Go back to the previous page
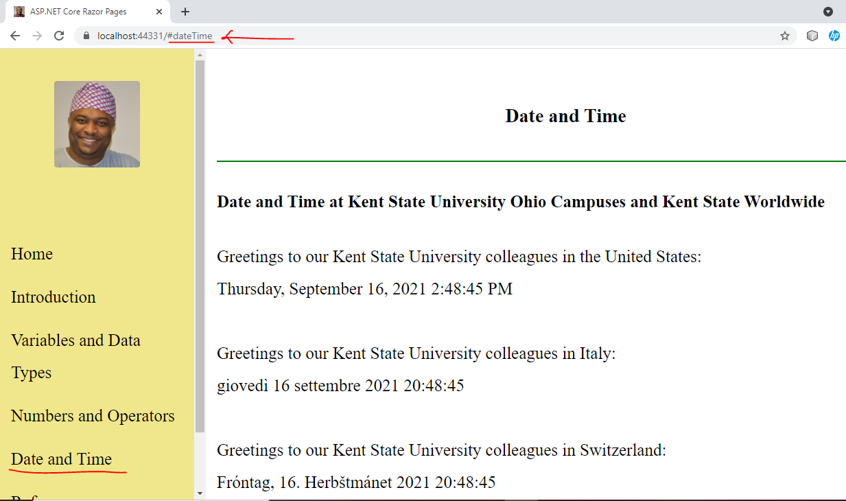 coord(15,36)
